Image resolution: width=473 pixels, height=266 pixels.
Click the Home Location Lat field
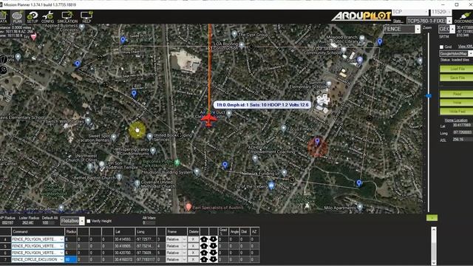[462, 126]
